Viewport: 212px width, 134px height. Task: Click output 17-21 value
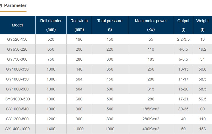183,99
